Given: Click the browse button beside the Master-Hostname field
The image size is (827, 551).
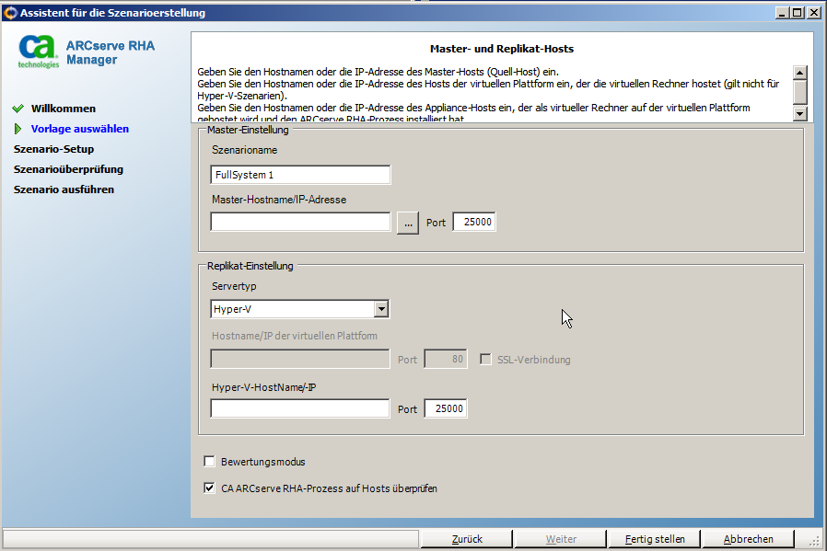Looking at the screenshot, I should [x=408, y=224].
